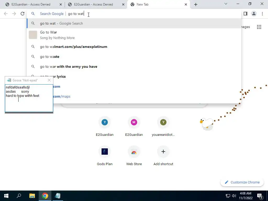
Task: Switch to second E2Guardian - Access Denied tab
Action: [93, 4]
